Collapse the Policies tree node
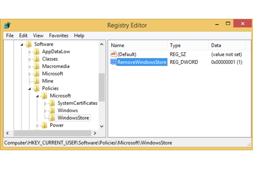 tap(30, 89)
